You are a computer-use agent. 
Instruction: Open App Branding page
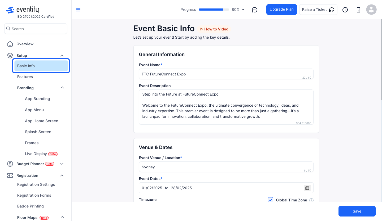coord(37,99)
